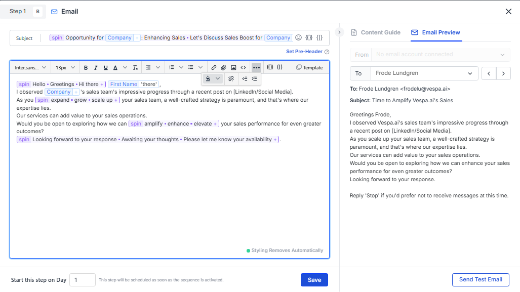Increase indent of the text

pyautogui.click(x=254, y=79)
